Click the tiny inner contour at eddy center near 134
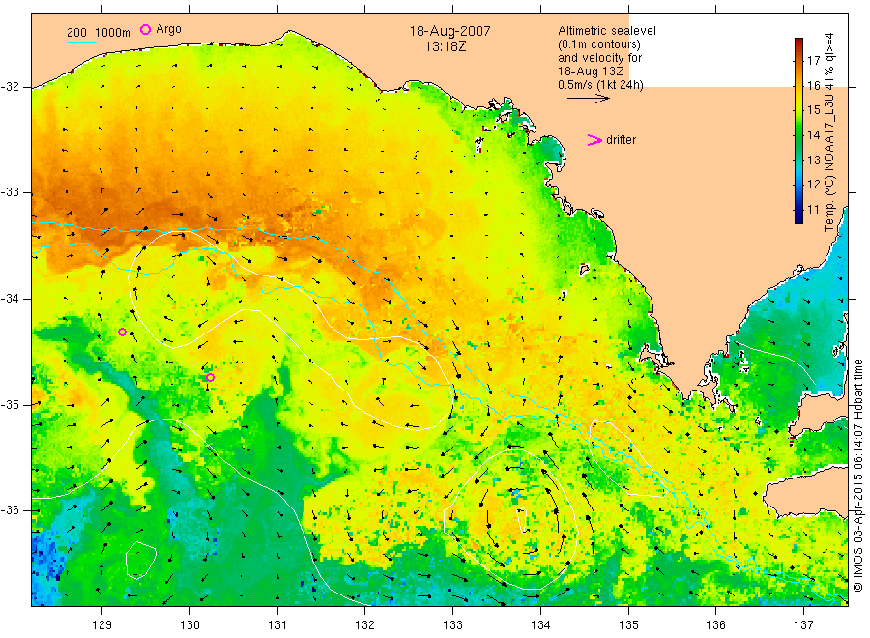This screenshot has height=638, width=870. click(x=522, y=520)
